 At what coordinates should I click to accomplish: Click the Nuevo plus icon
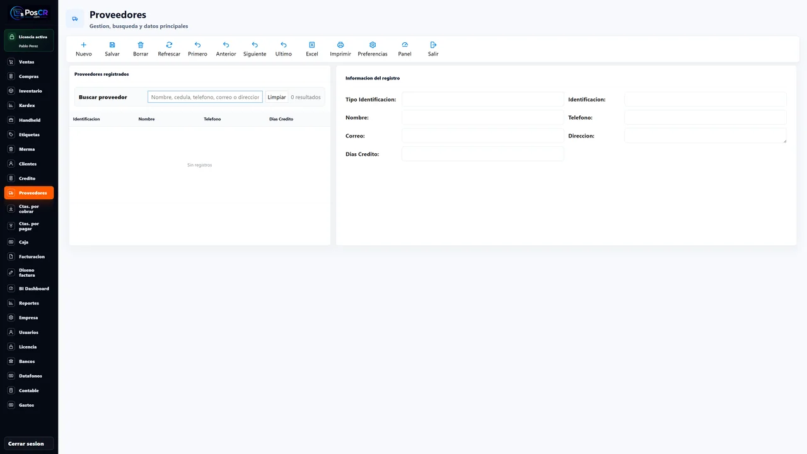click(x=84, y=45)
